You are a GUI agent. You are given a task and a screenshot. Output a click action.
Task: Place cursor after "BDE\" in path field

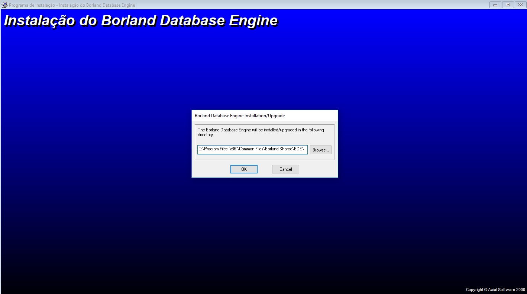305,149
